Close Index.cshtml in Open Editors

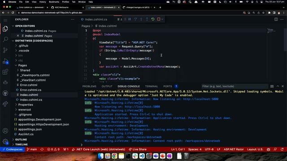click(18, 36)
